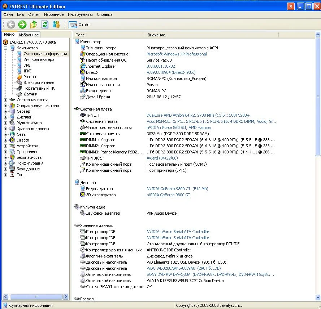
Task: Expand the Системная плата tree node
Action: [6, 100]
